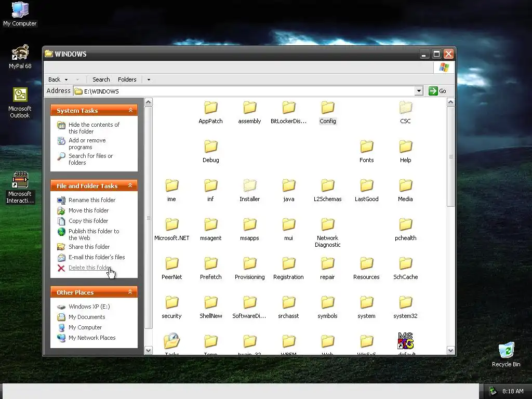The height and width of the screenshot is (399, 532).
Task: Select the LastGood folder
Action: coord(366,191)
